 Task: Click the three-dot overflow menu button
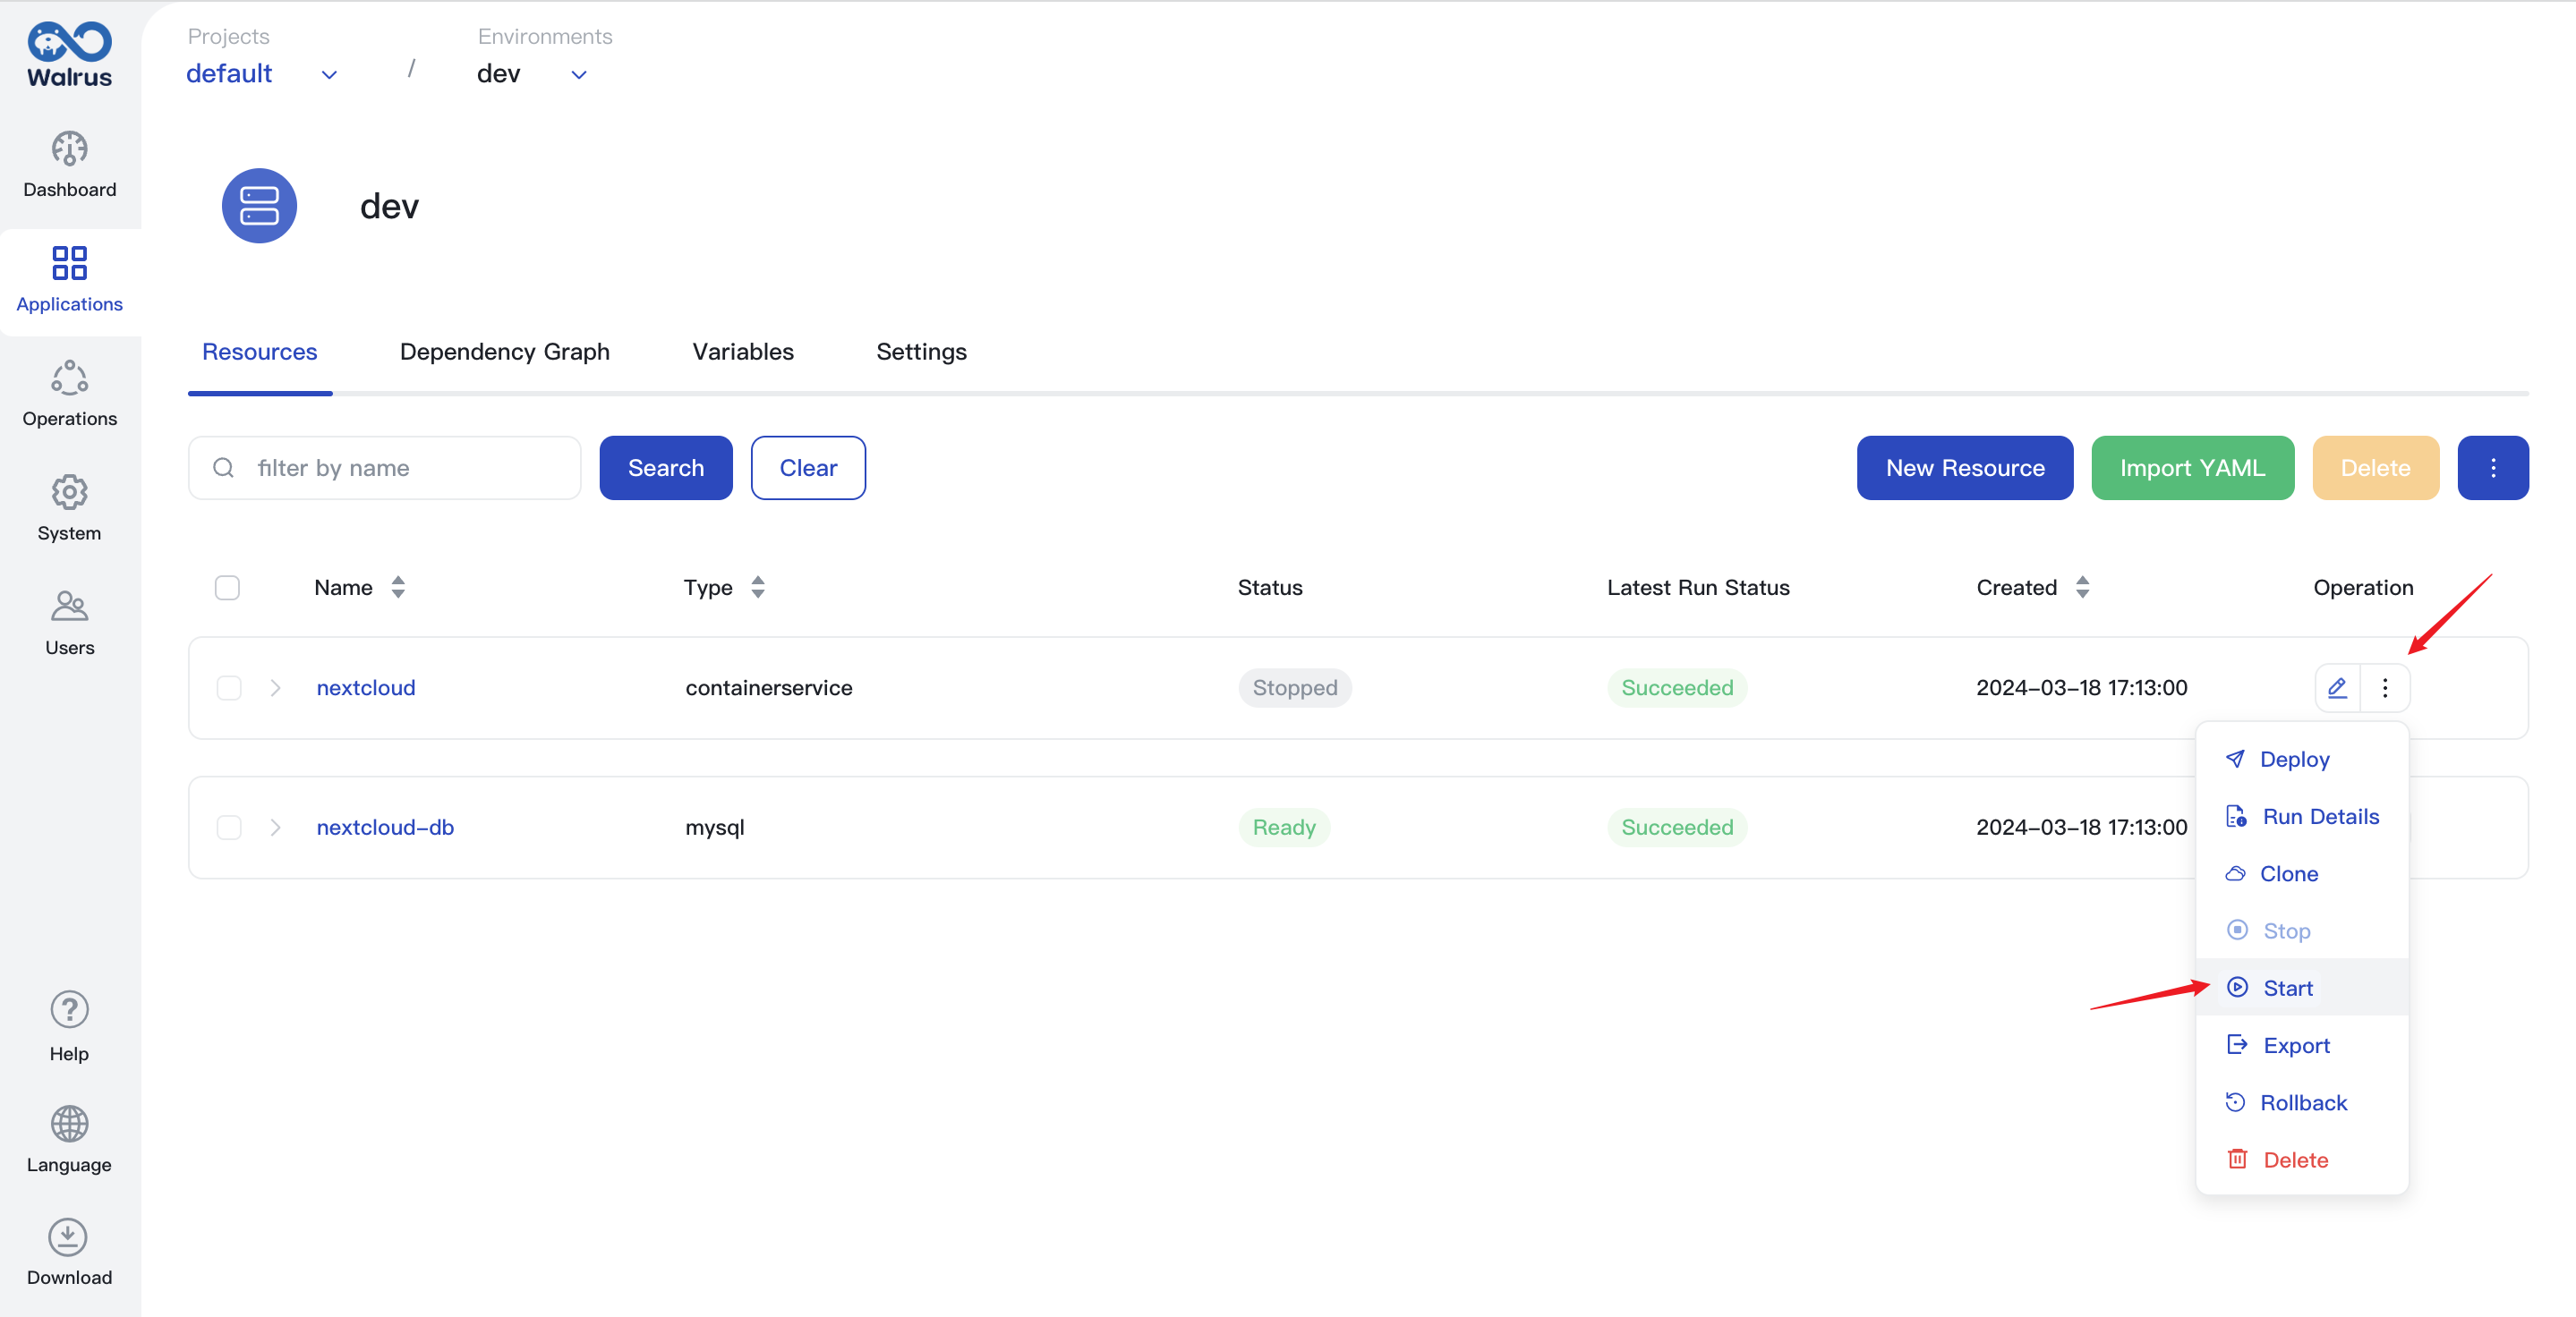tap(2386, 687)
